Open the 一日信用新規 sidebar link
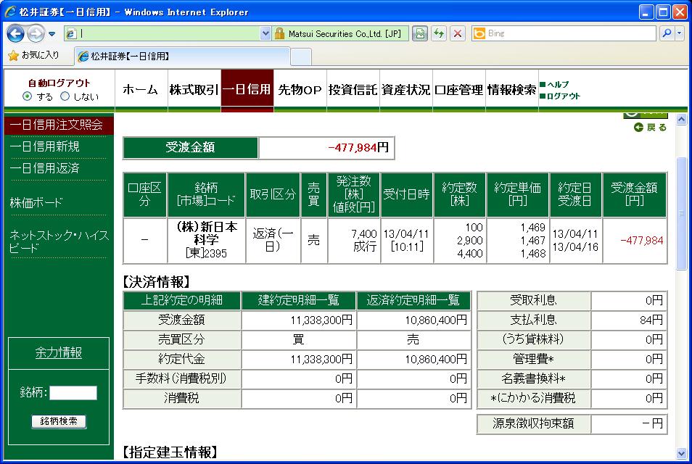The width and height of the screenshot is (692, 464). click(45, 146)
